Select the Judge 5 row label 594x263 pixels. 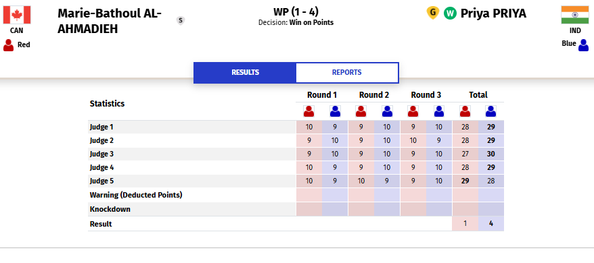click(101, 181)
